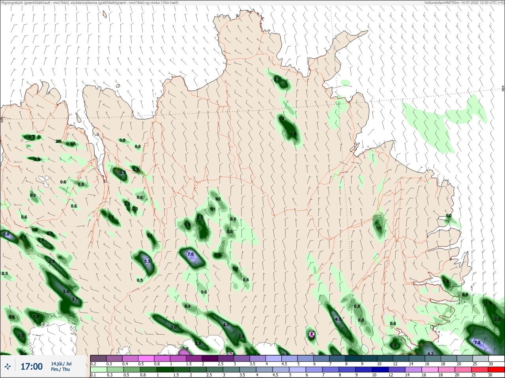Click the 4.5 precipitation value on the map
The height and width of the screenshot is (378, 505).
point(338,319)
